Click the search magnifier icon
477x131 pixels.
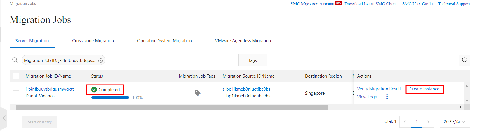pyautogui.click(x=15, y=60)
